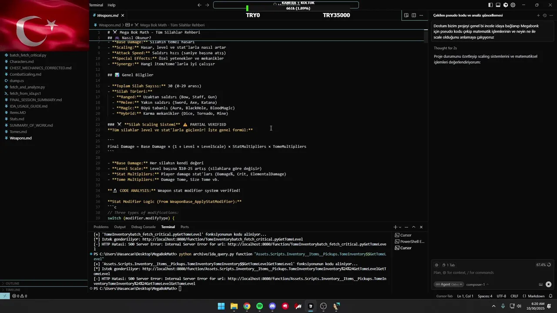Open the new terminal profile dropdown arrow
557x313 pixels.
pyautogui.click(x=400, y=227)
